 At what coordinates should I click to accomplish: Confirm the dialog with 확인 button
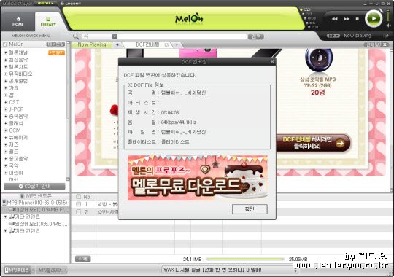click(250, 209)
